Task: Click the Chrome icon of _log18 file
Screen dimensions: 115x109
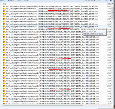Action: pyautogui.click(x=4, y=52)
